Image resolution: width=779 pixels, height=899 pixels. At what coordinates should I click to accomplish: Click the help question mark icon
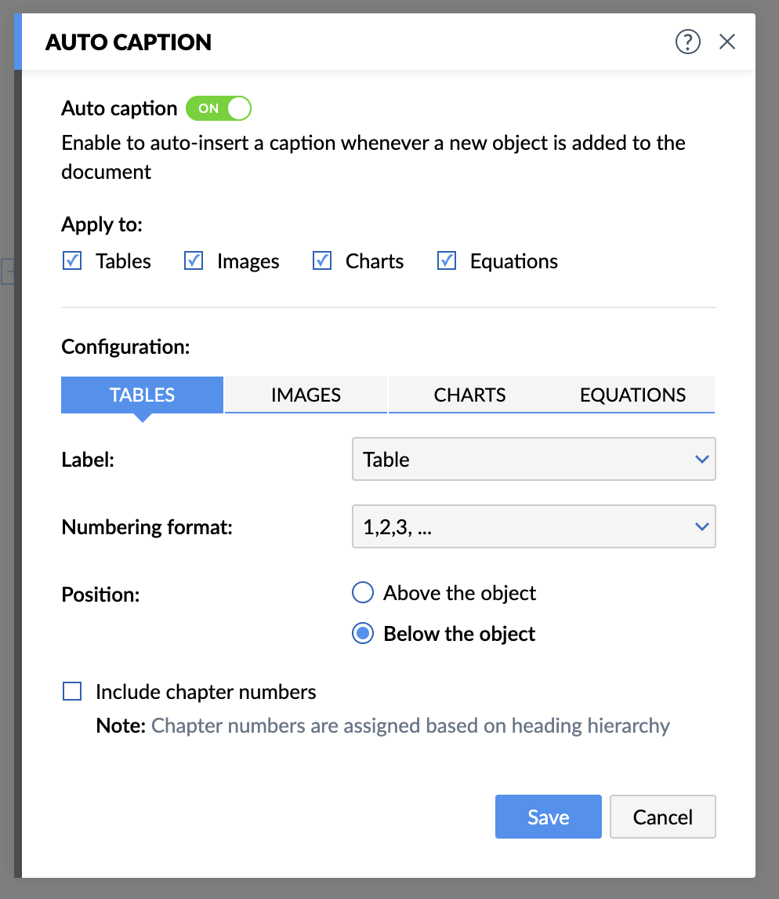687,42
